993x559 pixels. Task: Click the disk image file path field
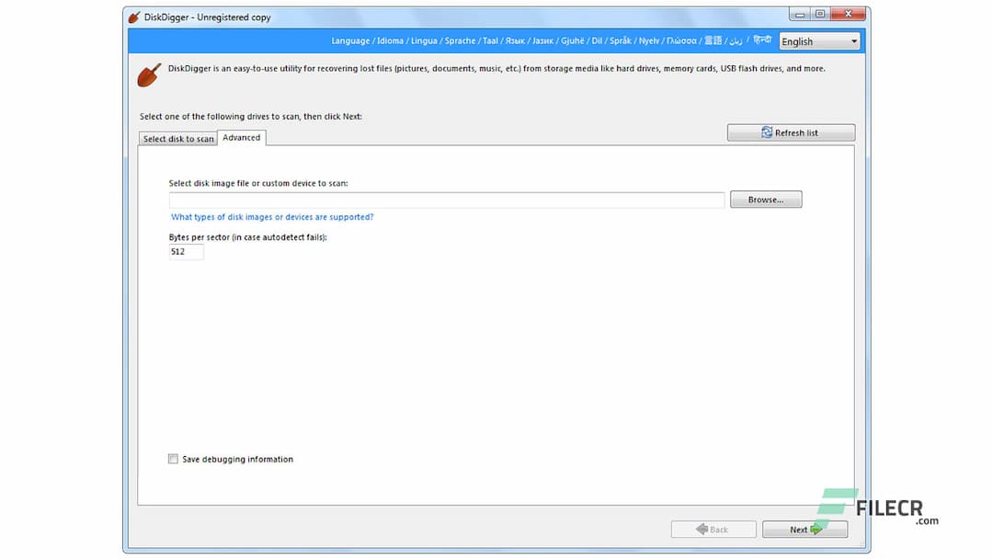(x=445, y=200)
